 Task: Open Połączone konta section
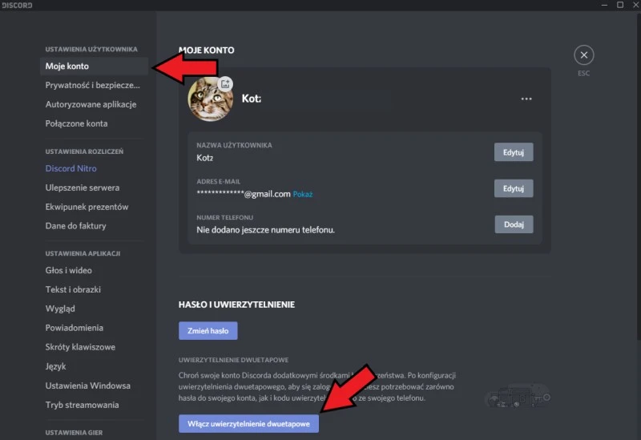point(94,123)
